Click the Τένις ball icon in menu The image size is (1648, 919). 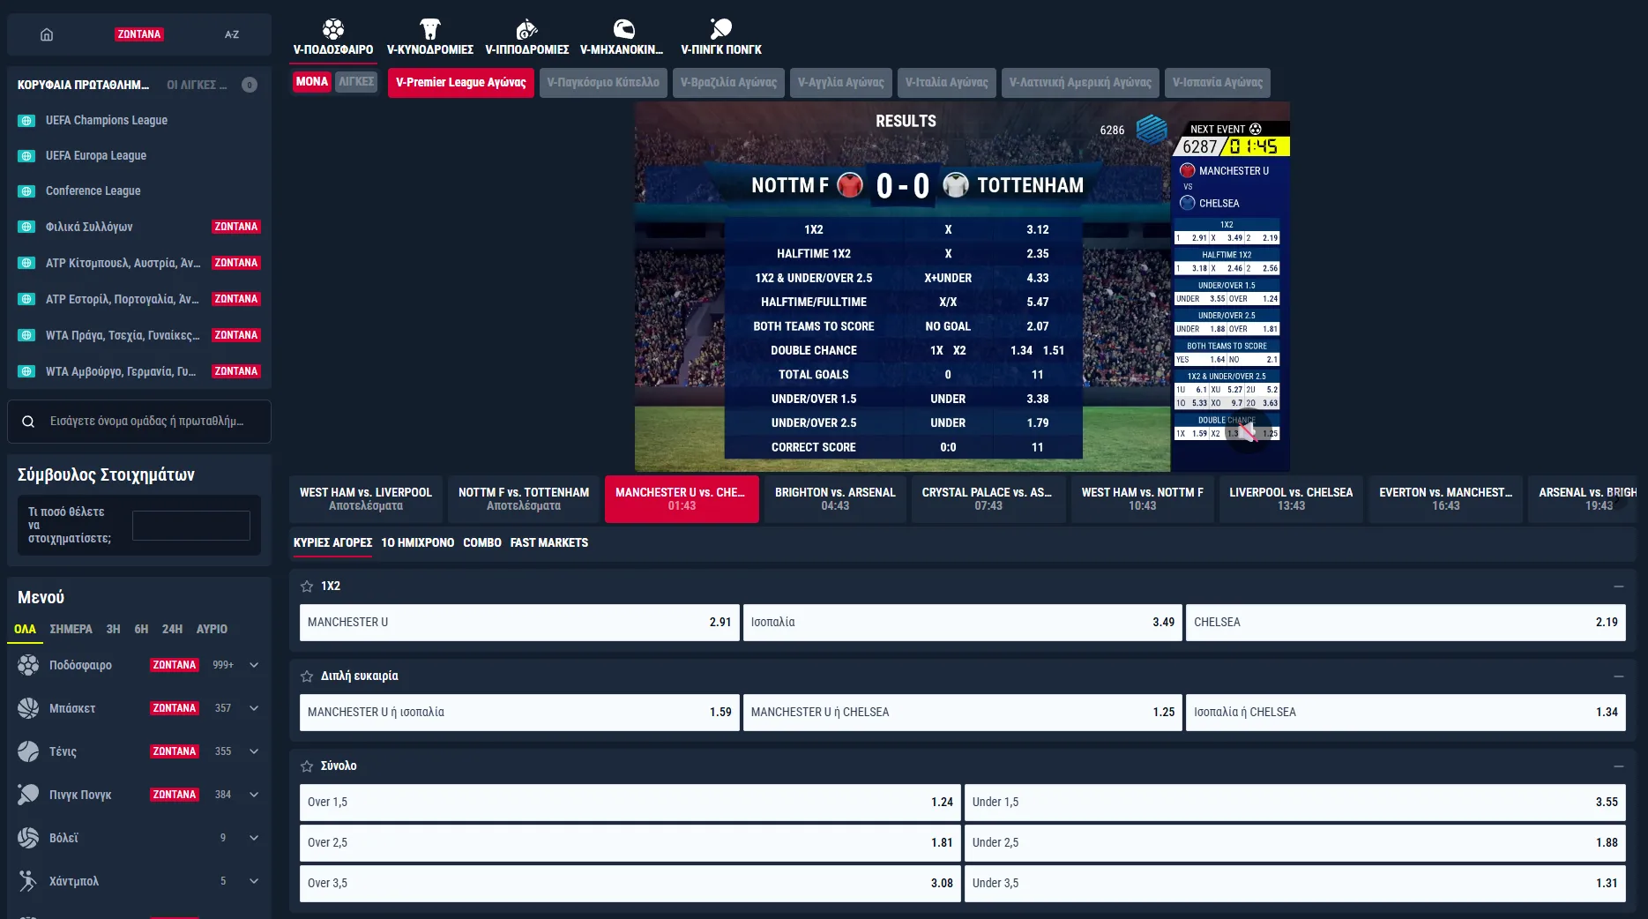[28, 751]
